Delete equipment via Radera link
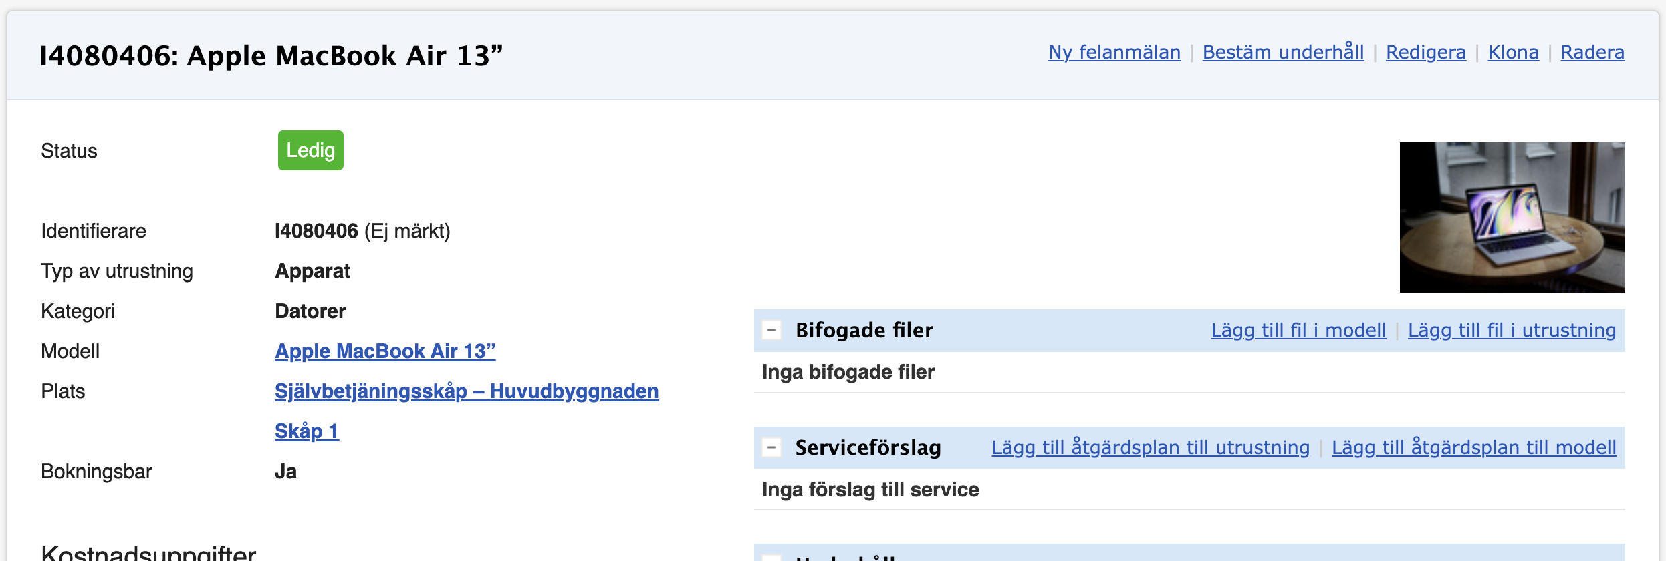The height and width of the screenshot is (561, 1666). tap(1592, 52)
